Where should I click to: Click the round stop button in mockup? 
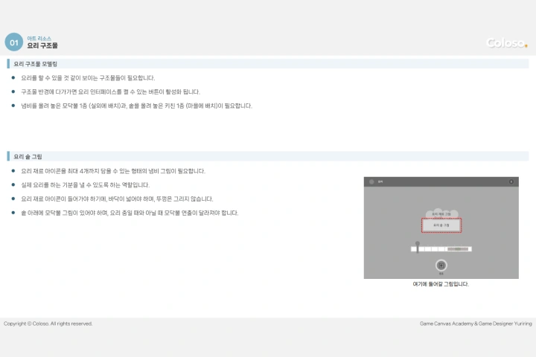pyautogui.click(x=441, y=266)
